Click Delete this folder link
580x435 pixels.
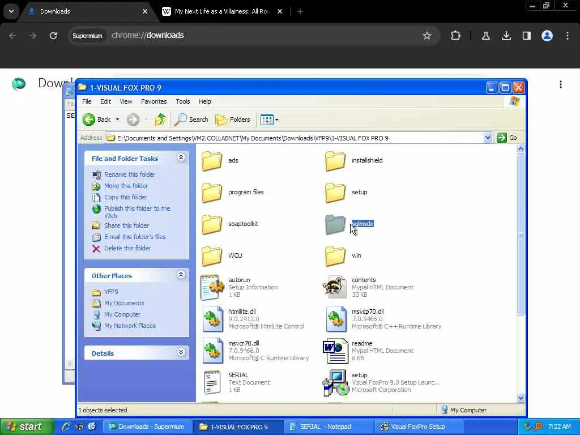click(x=127, y=248)
